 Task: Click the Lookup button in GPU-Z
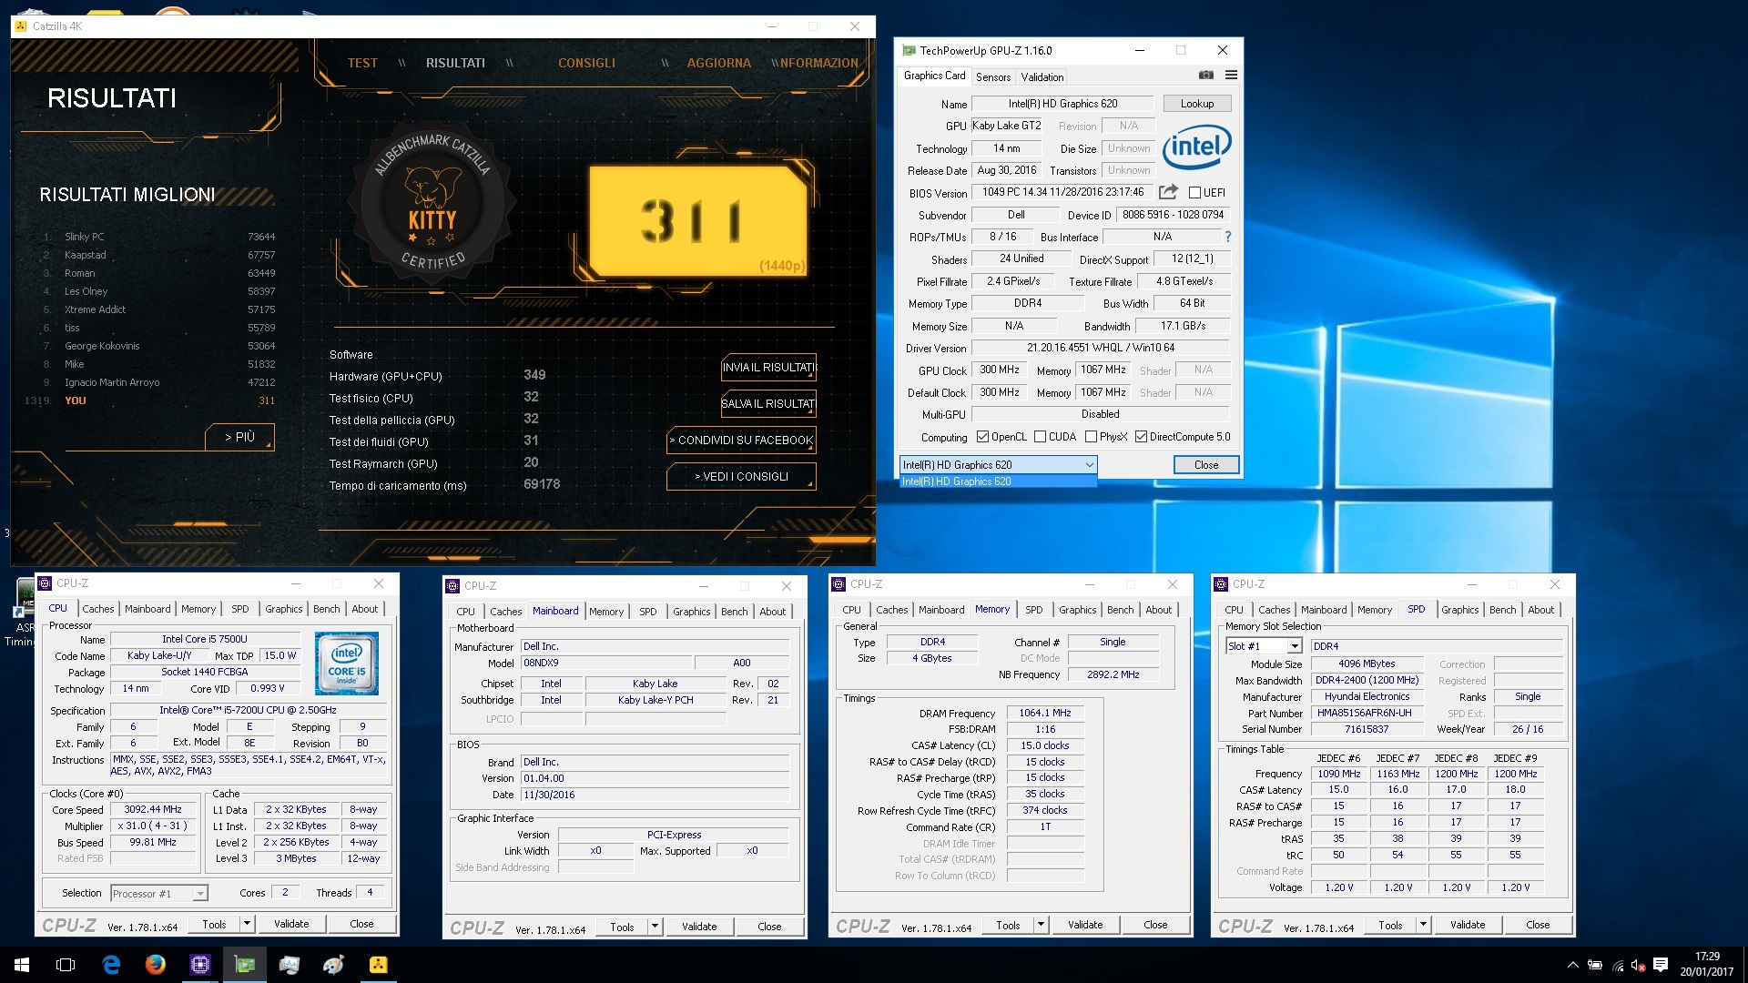[x=1197, y=104]
